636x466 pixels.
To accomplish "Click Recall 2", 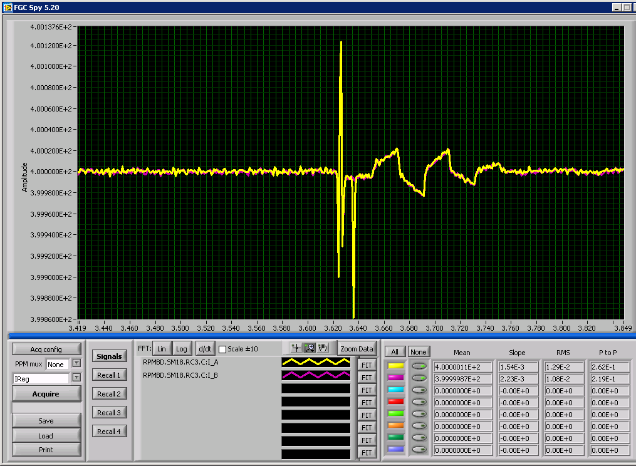I will coord(109,393).
